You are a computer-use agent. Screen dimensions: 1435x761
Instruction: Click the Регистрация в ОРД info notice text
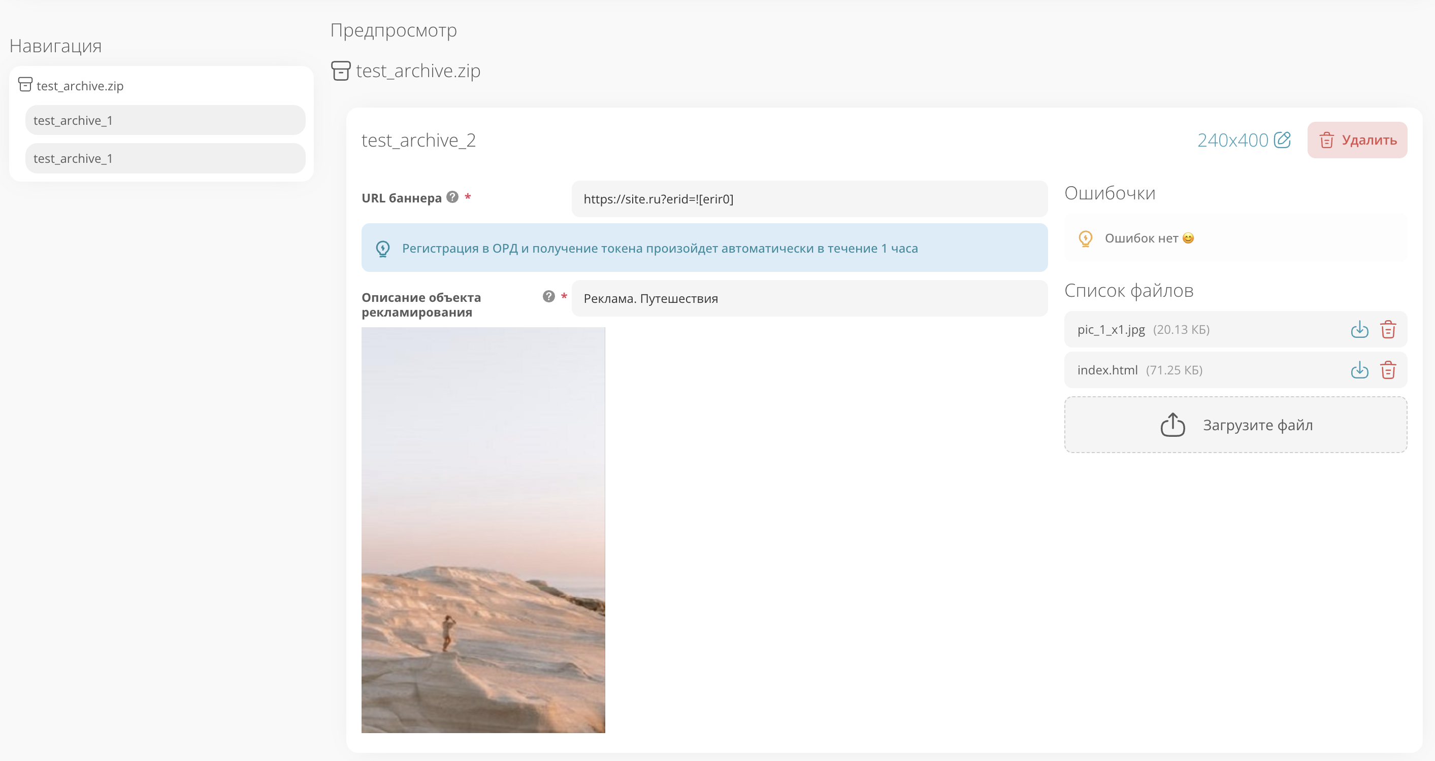click(660, 248)
